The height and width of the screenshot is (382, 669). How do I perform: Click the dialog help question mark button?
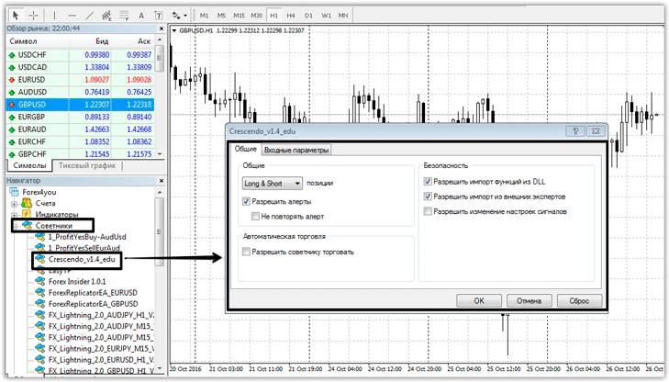[571, 132]
